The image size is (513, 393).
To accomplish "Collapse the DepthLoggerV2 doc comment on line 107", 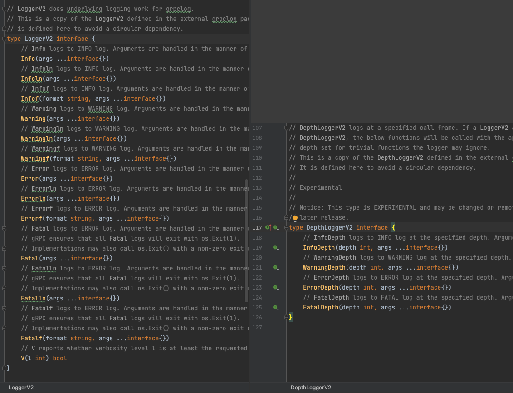I will click(286, 128).
